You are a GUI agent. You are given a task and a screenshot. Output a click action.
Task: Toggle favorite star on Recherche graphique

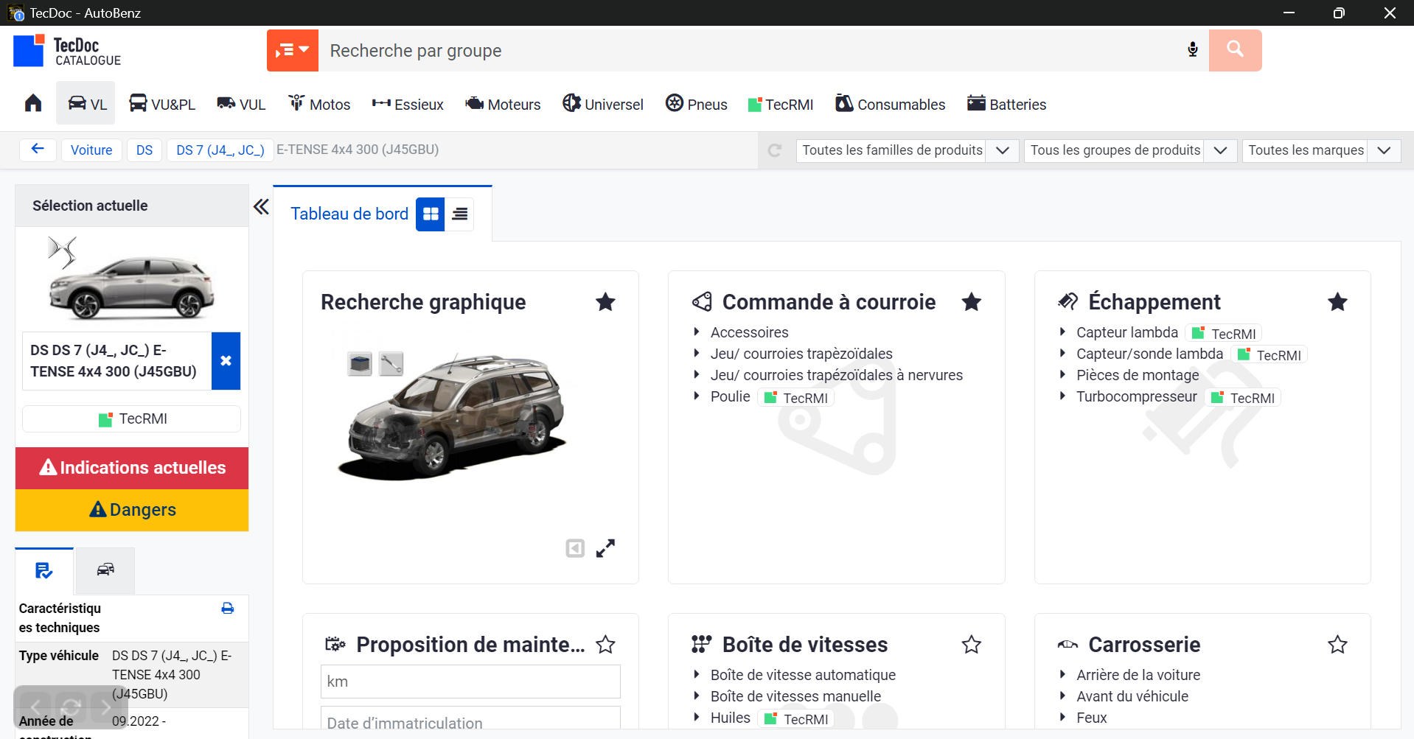coord(605,302)
